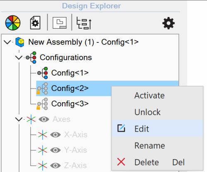This screenshot has height=172, width=207.
Task: Click the document settings gear-page icon
Action: [35, 23]
